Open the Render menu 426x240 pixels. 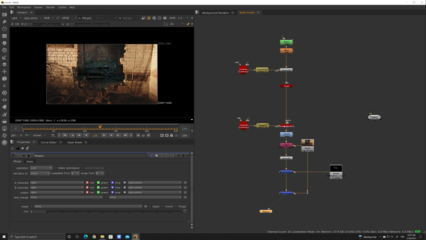(x=50, y=7)
